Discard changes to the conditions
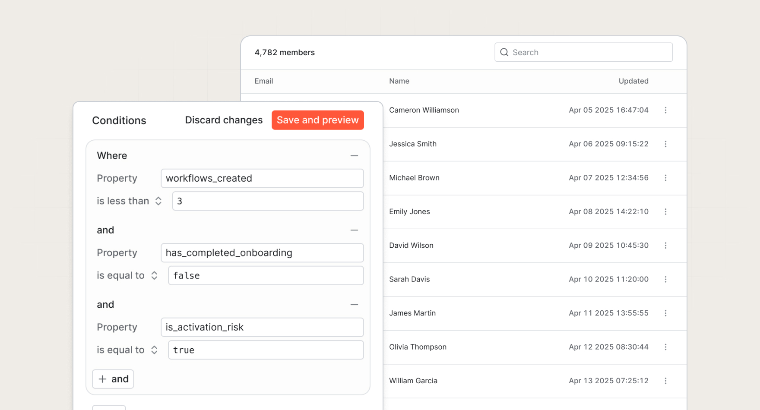The image size is (760, 410). pos(224,120)
